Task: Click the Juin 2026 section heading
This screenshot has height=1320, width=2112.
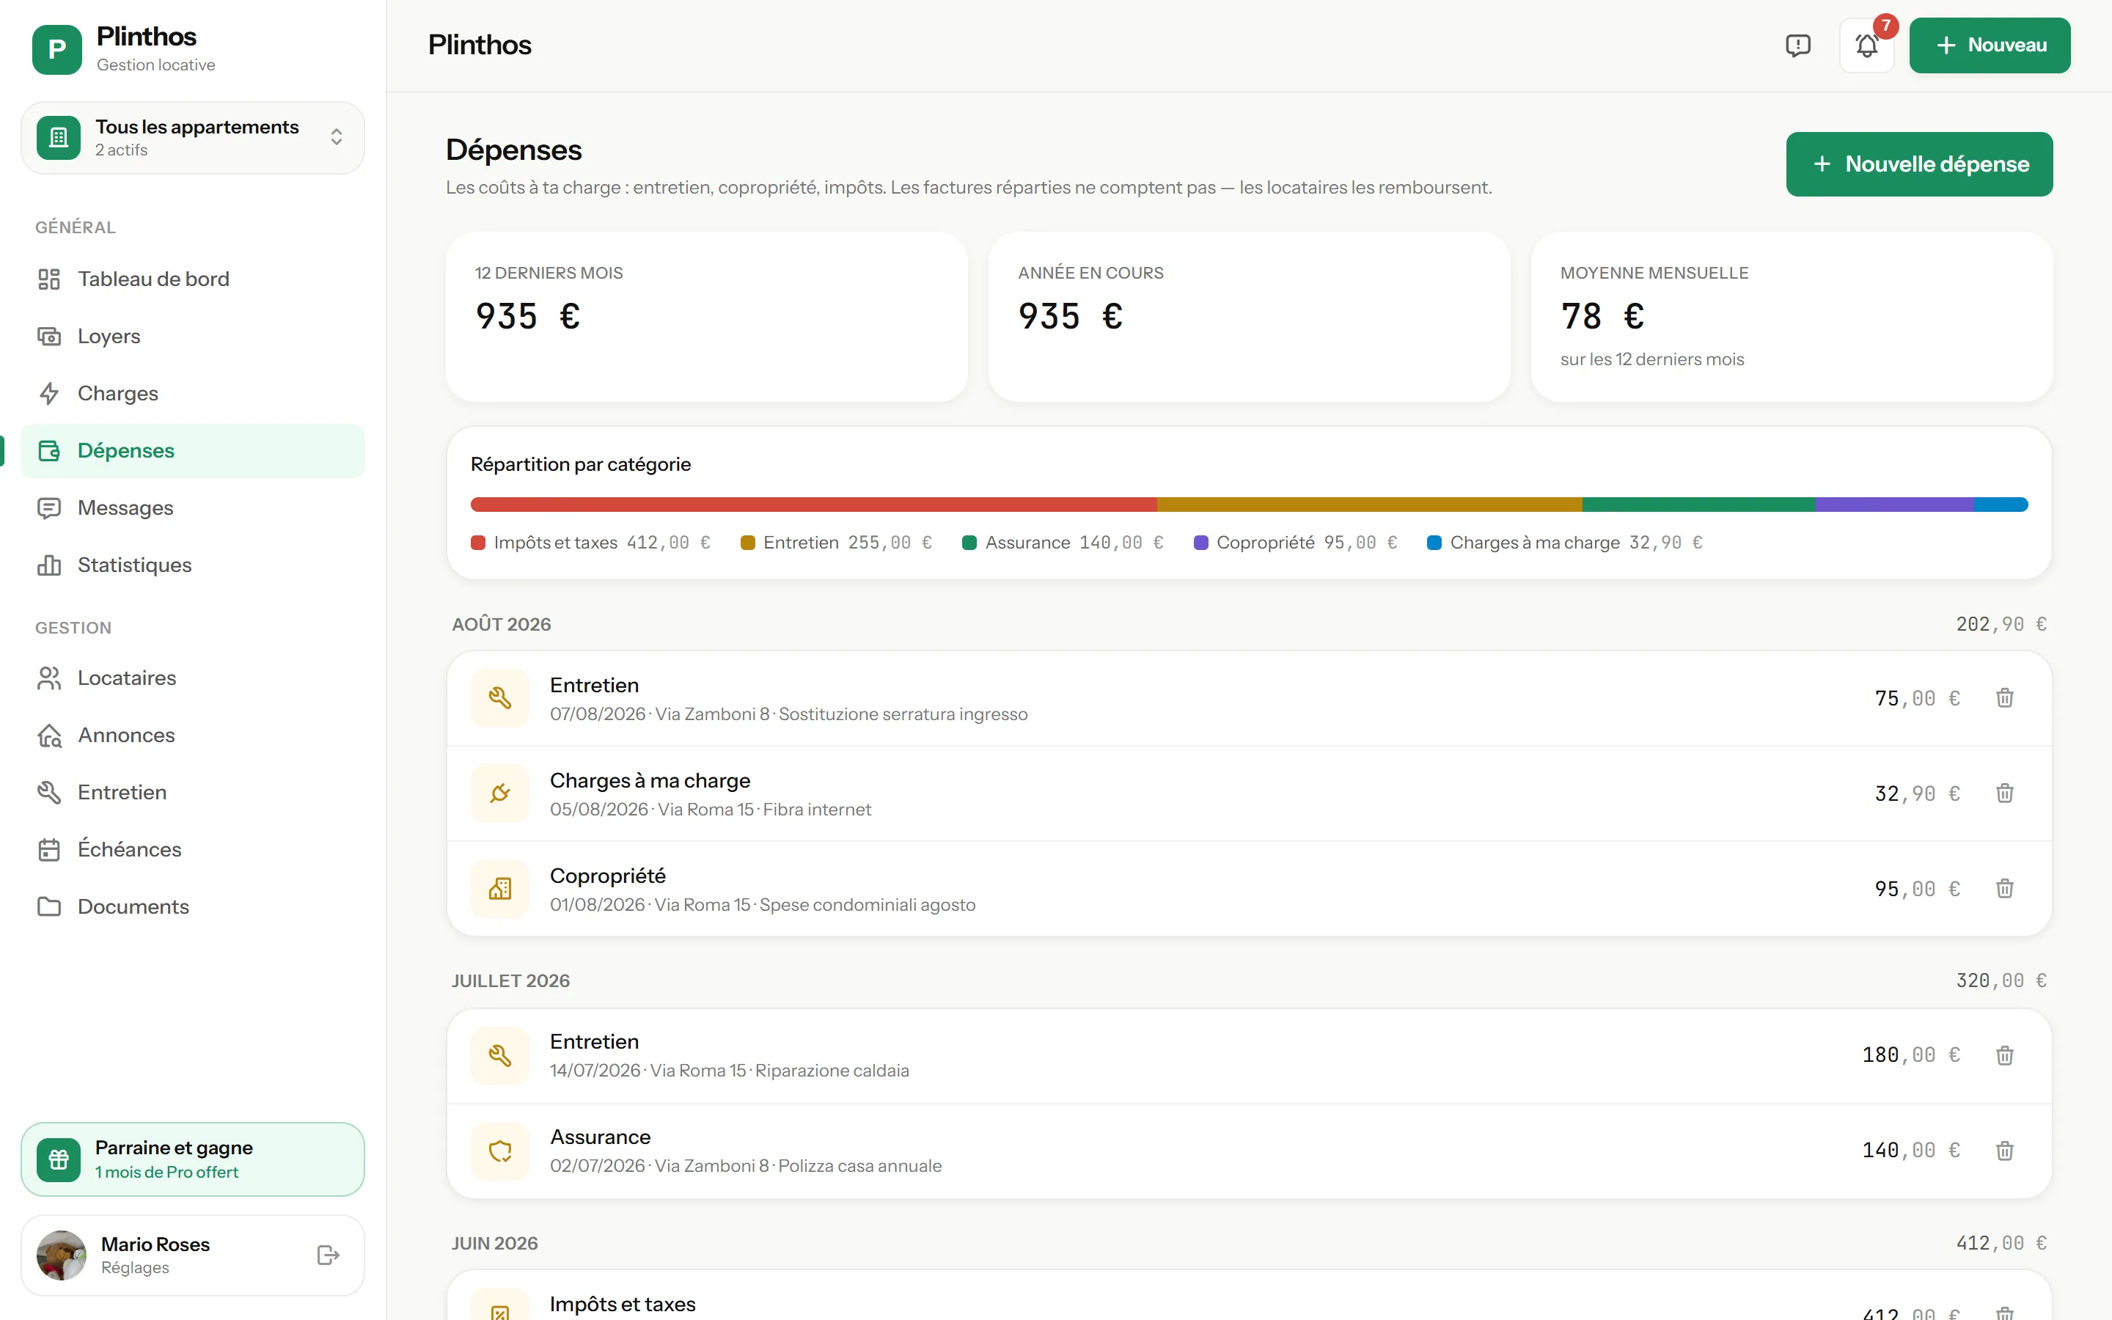Action: 495,1243
